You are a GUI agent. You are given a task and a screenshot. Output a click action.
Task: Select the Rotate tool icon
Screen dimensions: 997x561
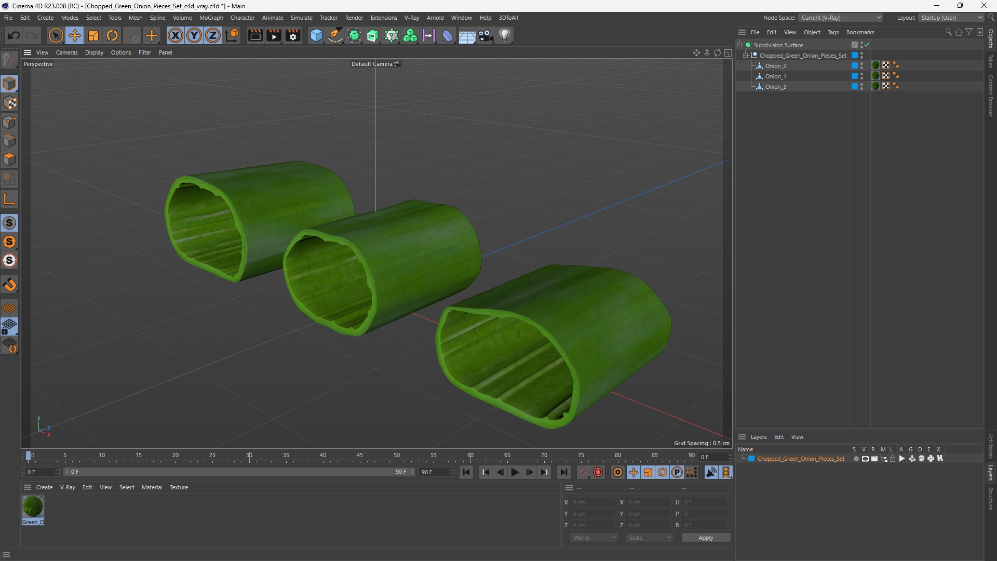112,35
